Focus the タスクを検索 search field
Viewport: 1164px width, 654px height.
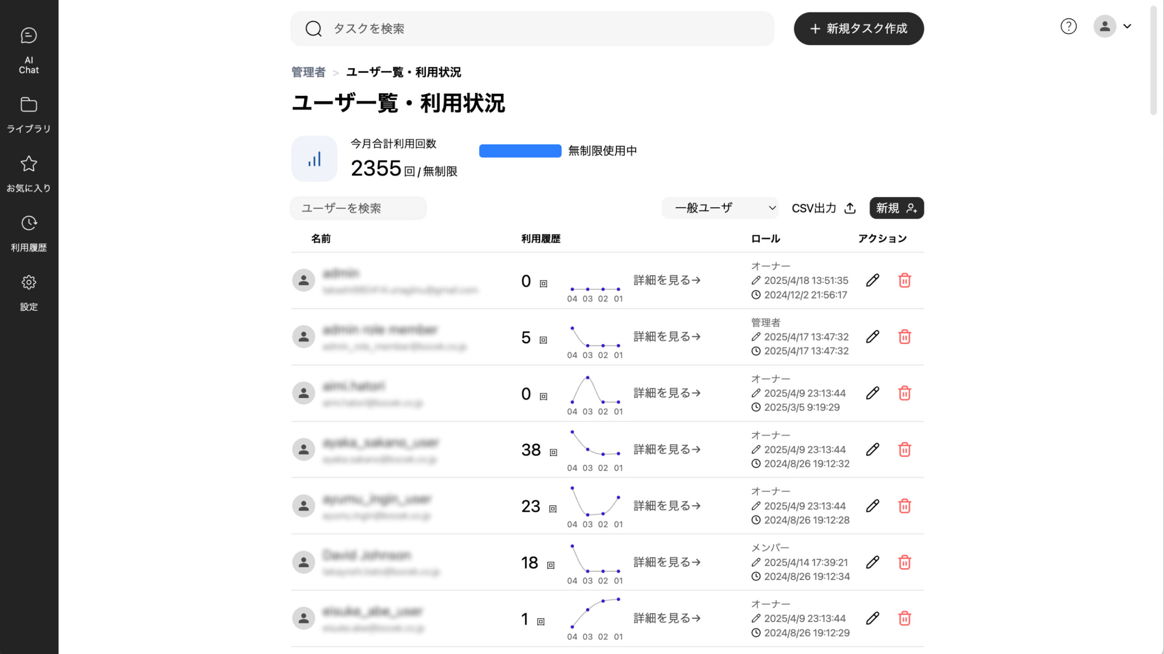(532, 29)
